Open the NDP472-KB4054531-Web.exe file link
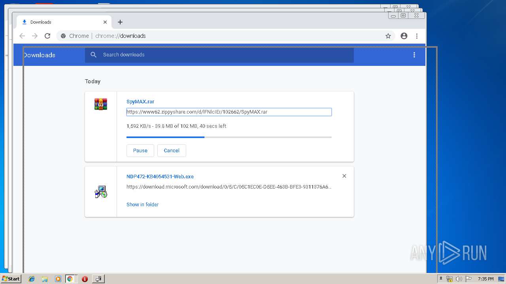 click(160, 176)
